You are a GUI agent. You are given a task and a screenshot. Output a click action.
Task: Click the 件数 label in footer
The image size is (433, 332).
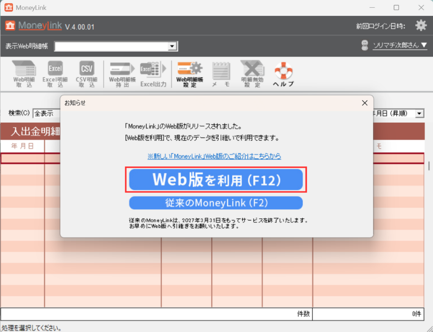click(x=303, y=314)
